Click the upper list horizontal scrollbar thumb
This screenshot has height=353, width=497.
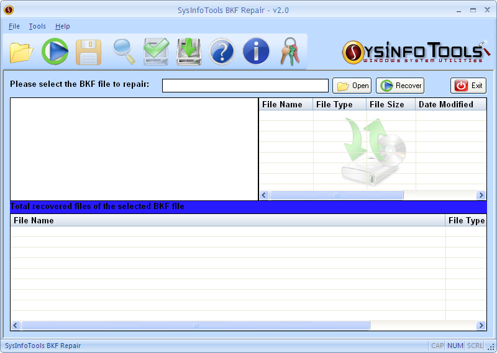[x=336, y=195]
